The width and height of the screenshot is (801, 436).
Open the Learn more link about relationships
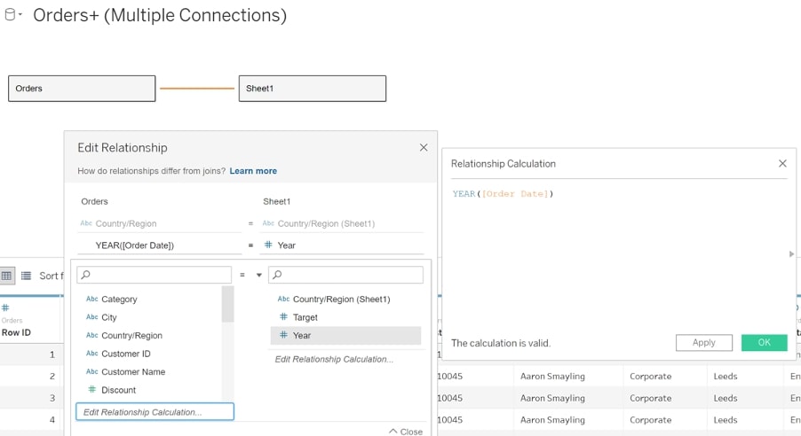(x=253, y=171)
